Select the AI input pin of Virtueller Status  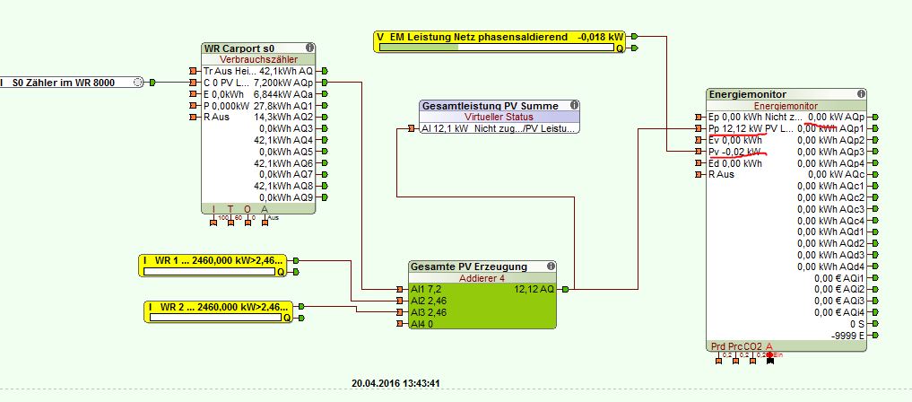(412, 128)
